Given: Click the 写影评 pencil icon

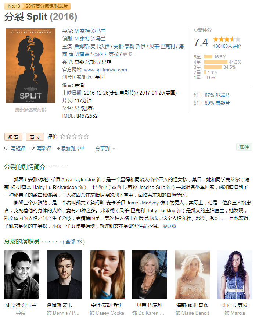Looking at the screenshot, I should (x=33, y=149).
